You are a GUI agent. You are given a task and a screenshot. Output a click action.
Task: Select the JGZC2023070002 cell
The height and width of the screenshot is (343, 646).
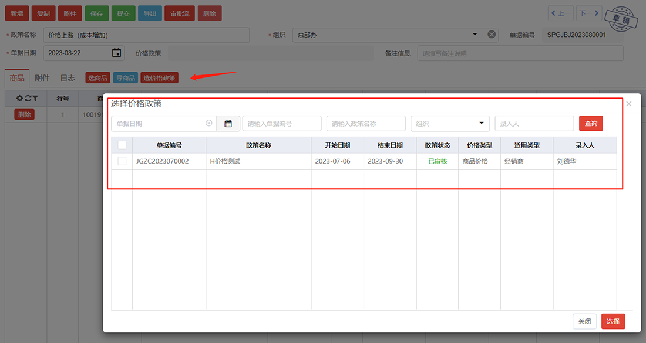169,161
